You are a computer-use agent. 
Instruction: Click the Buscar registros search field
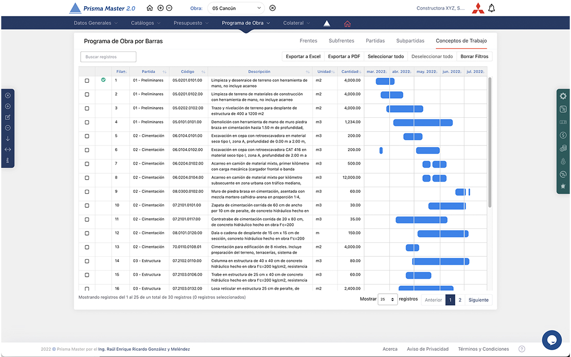(108, 57)
